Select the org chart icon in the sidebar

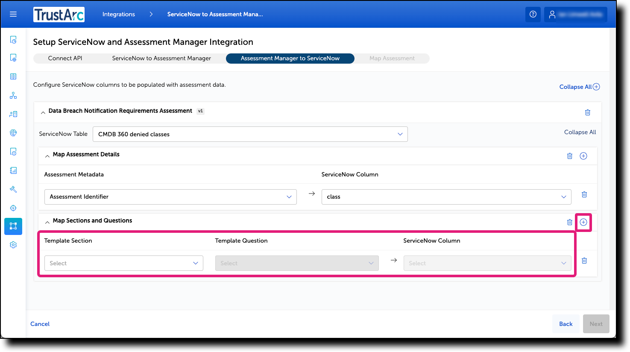coord(13,95)
